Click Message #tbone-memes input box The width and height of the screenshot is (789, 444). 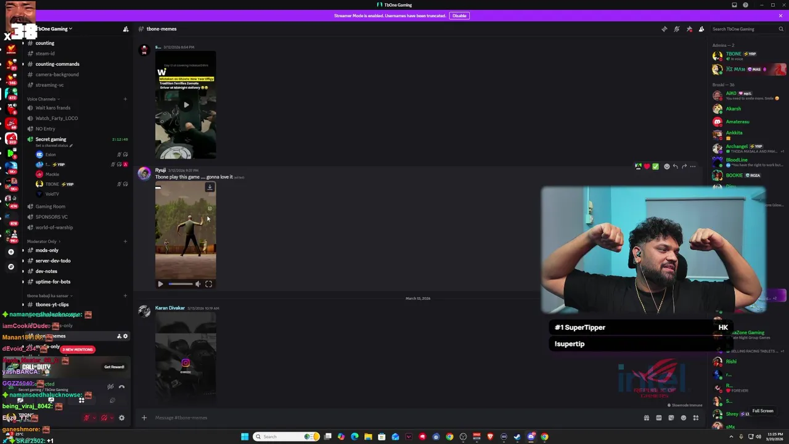tap(394, 418)
